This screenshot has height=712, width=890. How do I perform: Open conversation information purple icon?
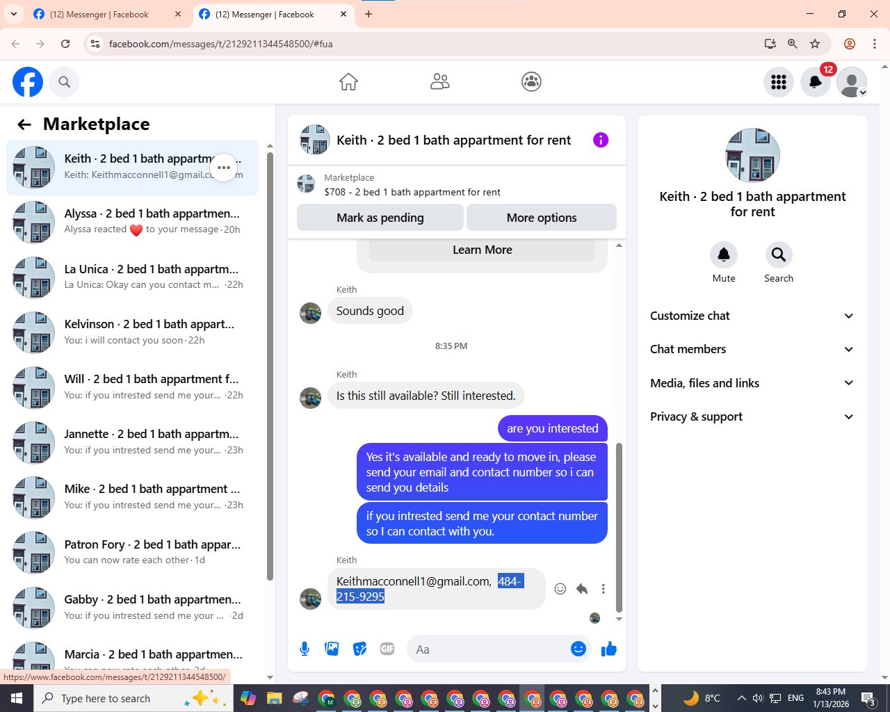(x=601, y=140)
